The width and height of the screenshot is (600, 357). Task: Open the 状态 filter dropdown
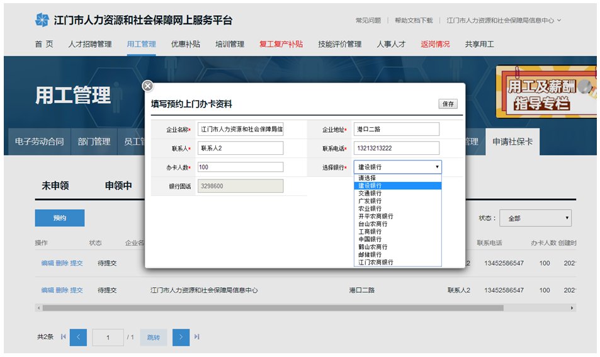[x=535, y=218]
